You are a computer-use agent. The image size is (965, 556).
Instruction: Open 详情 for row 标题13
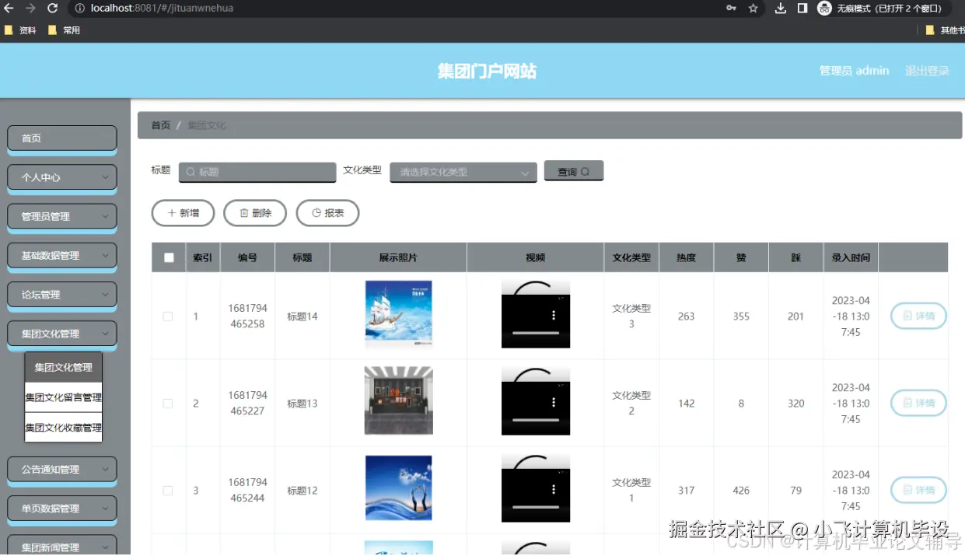coord(918,404)
